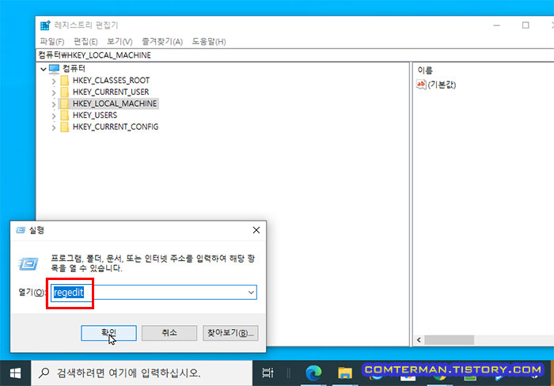Expand HKEY_USERS chevron
Image resolution: width=554 pixels, height=386 pixels.
coord(54,115)
